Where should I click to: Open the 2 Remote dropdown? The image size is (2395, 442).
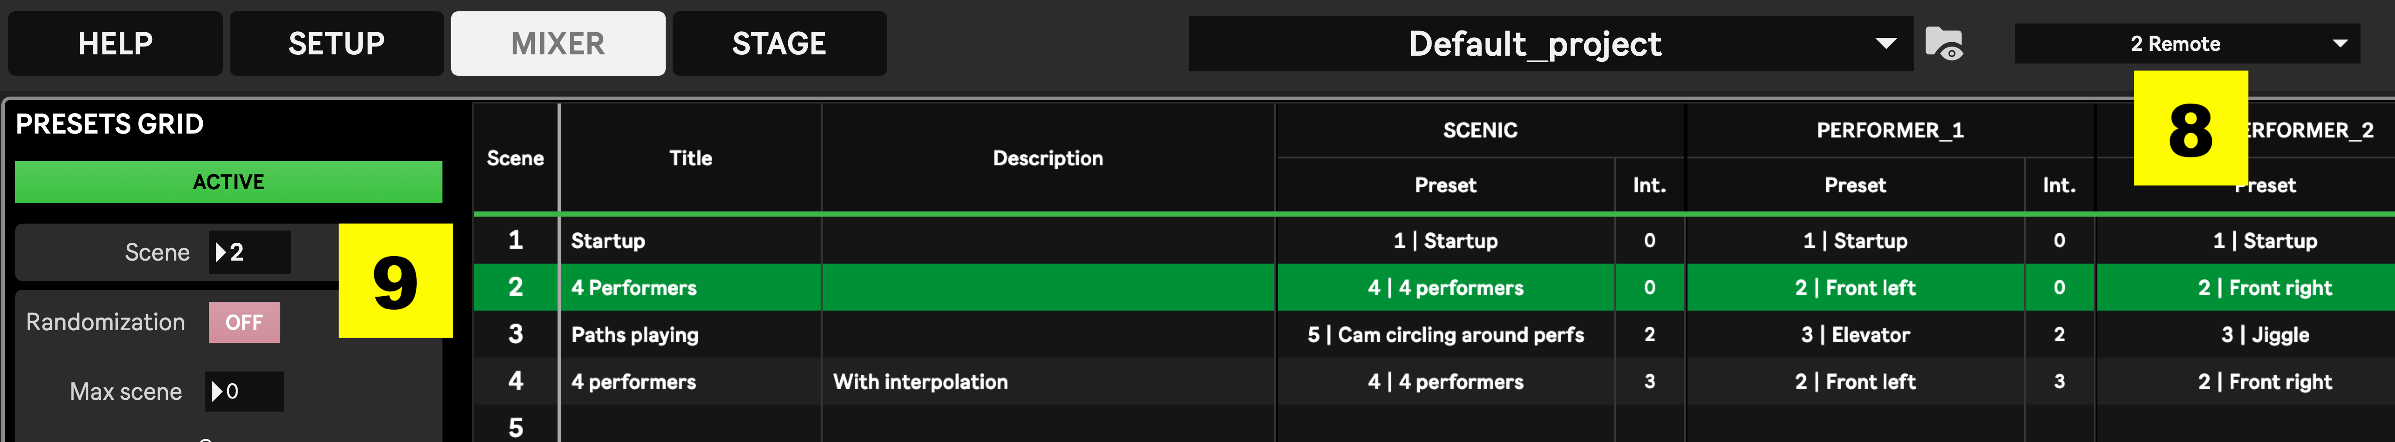(x=2187, y=44)
